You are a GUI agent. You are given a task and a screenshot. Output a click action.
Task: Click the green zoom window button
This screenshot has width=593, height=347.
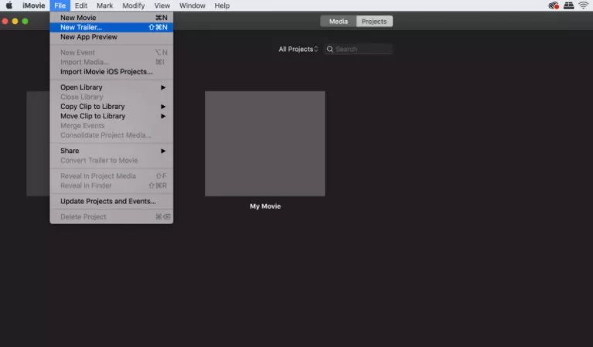(25, 21)
